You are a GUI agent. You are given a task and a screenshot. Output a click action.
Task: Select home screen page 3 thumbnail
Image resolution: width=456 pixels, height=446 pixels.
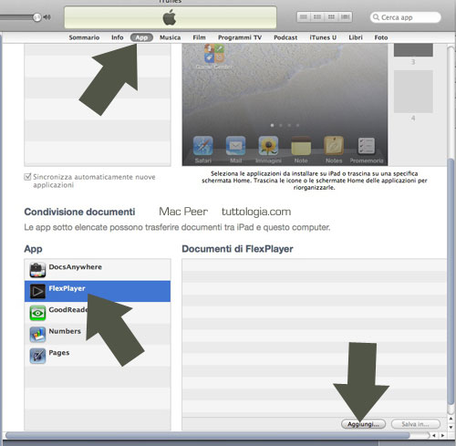coord(413,50)
